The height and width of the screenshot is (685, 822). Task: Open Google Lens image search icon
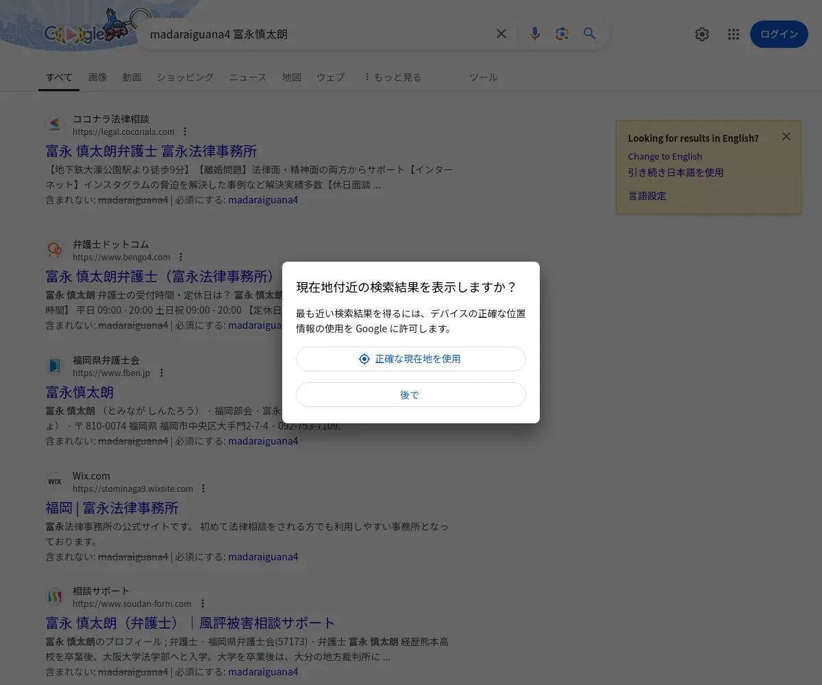[562, 34]
